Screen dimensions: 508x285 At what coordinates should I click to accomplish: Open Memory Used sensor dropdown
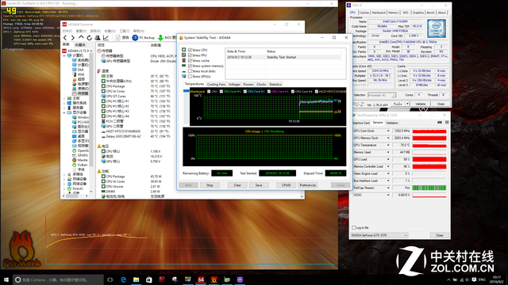coord(388,152)
